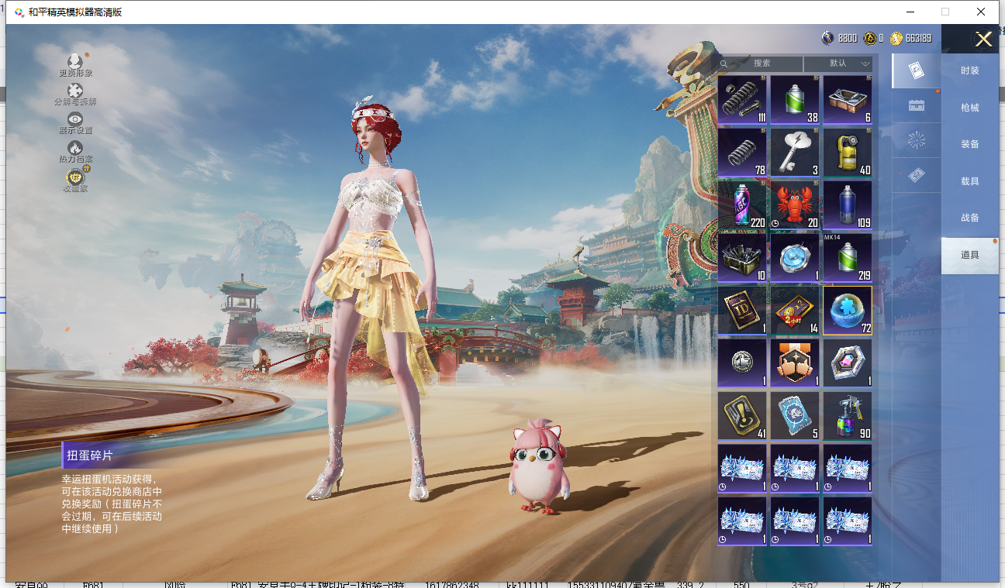The image size is (1005, 588).
Task: Select the gold exclamation card, count 41
Action: (742, 416)
